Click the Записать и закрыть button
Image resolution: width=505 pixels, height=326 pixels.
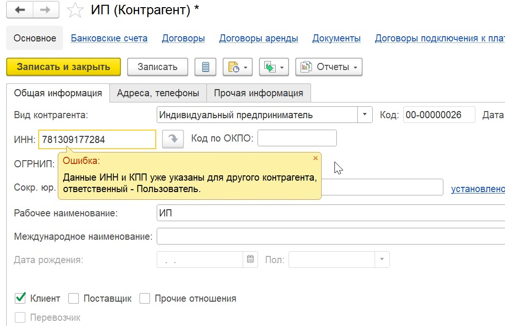pyautogui.click(x=64, y=67)
